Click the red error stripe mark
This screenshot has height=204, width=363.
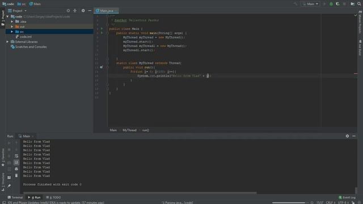356,74
